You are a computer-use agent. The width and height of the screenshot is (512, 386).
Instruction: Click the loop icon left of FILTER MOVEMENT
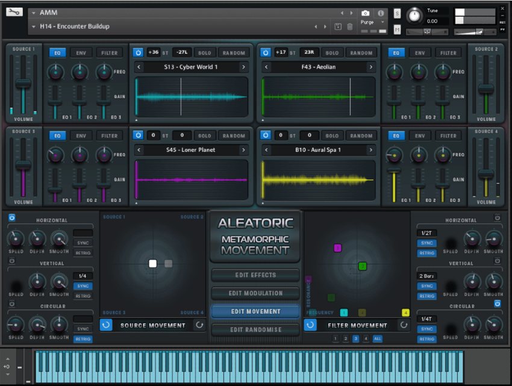[310, 325]
